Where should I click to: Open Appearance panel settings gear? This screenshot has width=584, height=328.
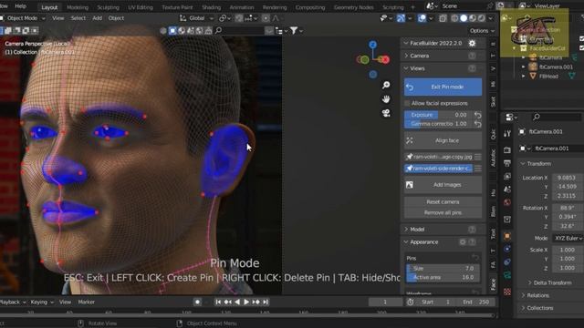tap(463, 242)
